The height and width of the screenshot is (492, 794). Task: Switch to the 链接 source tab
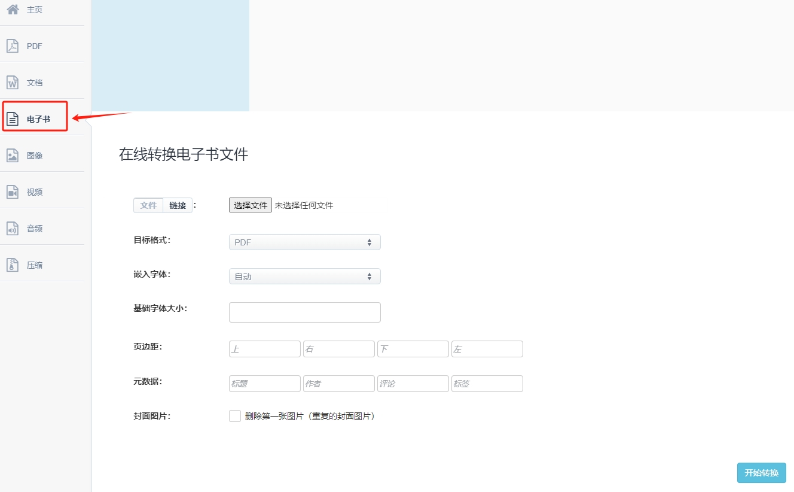tap(178, 205)
